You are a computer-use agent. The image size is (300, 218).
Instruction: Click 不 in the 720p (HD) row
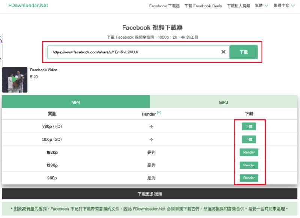pyautogui.click(x=151, y=126)
